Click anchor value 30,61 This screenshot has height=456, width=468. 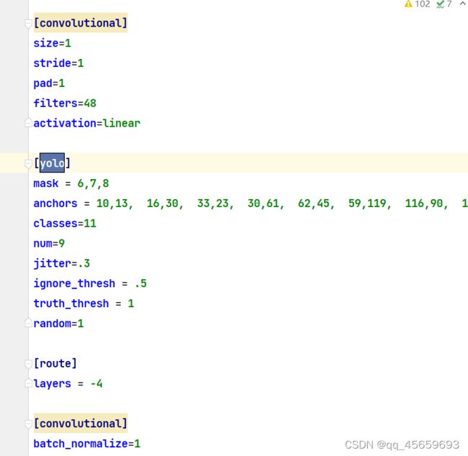pos(263,204)
